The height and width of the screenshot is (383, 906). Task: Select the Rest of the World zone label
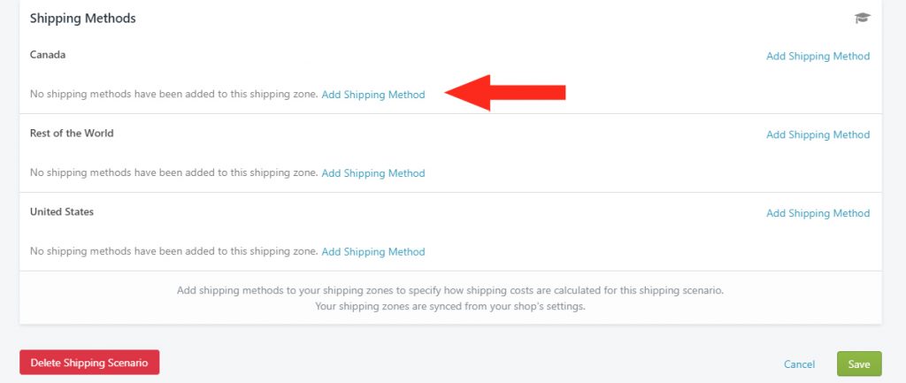point(72,133)
